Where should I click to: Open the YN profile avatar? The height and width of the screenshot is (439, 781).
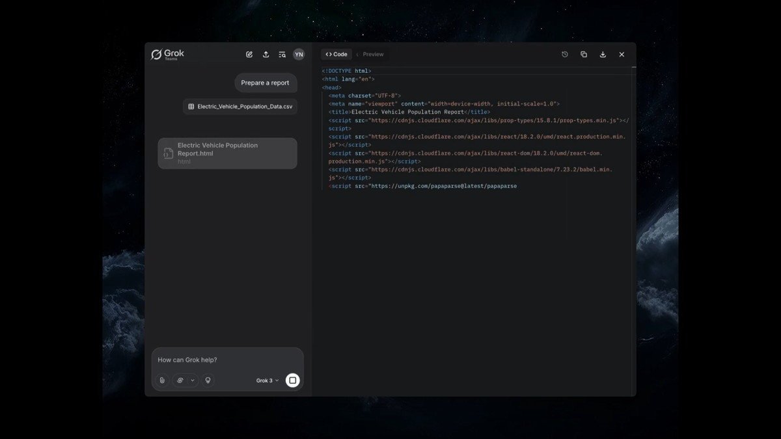[299, 55]
